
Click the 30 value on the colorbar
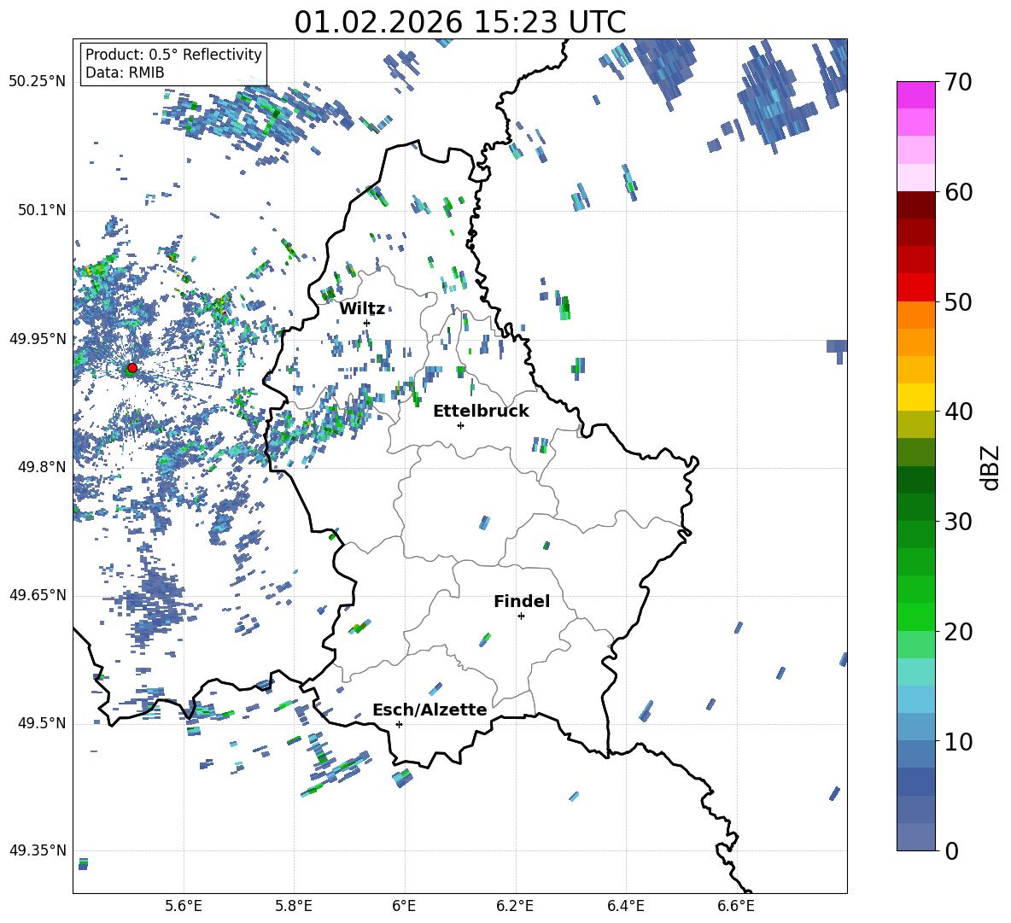click(x=958, y=522)
